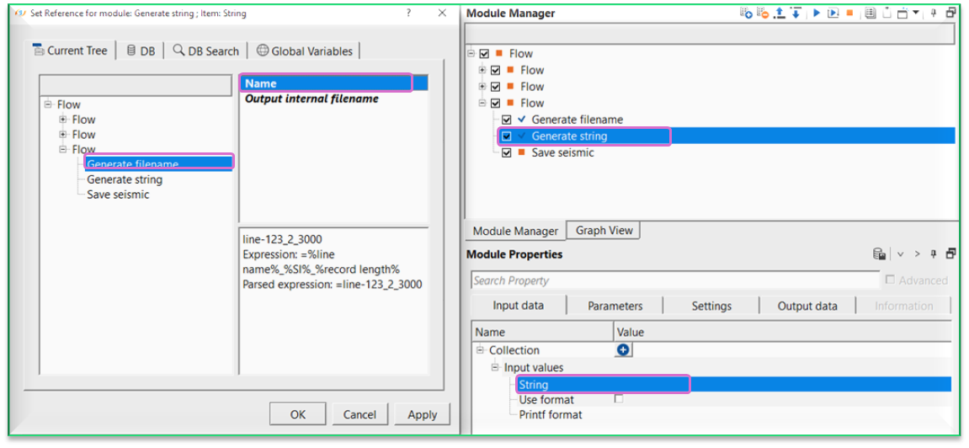Screen dimensions: 969x448
Task: Stop execution with the orange square button
Action: click(x=850, y=13)
